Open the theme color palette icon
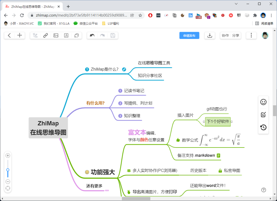This screenshot has width=277, height=201. (76, 36)
